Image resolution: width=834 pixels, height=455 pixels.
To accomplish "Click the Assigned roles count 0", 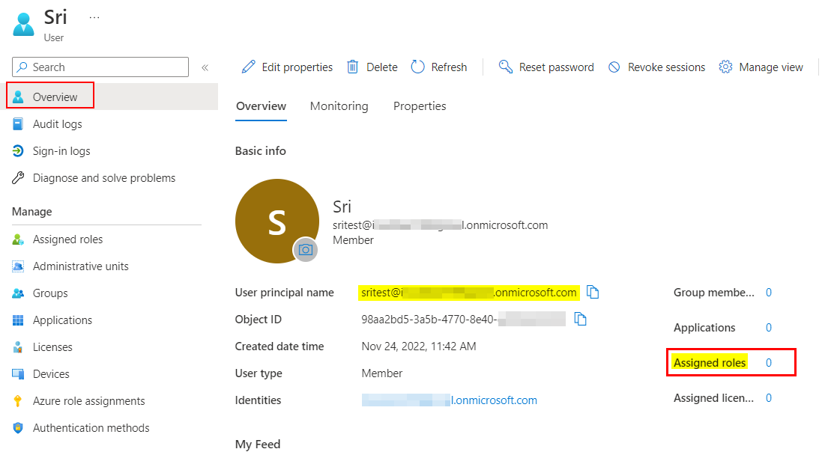I will point(769,363).
